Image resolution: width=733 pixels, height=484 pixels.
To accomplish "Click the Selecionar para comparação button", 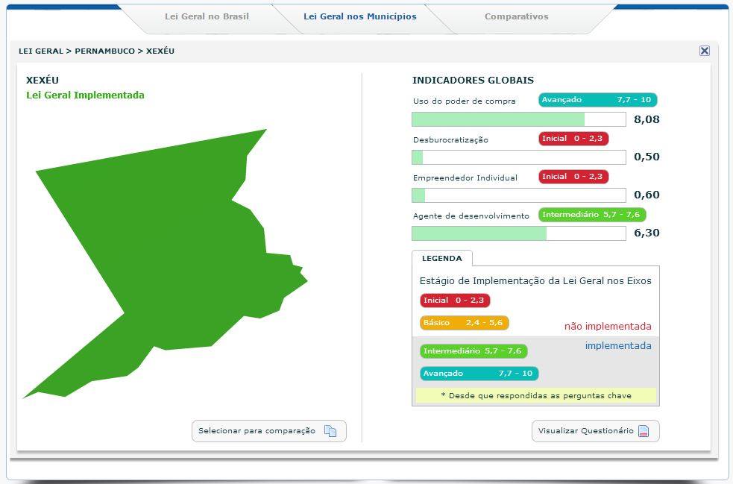I will coord(268,430).
